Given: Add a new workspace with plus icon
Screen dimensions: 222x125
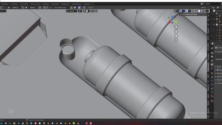Looking at the screenshot, I should pyautogui.click(x=93, y=4).
